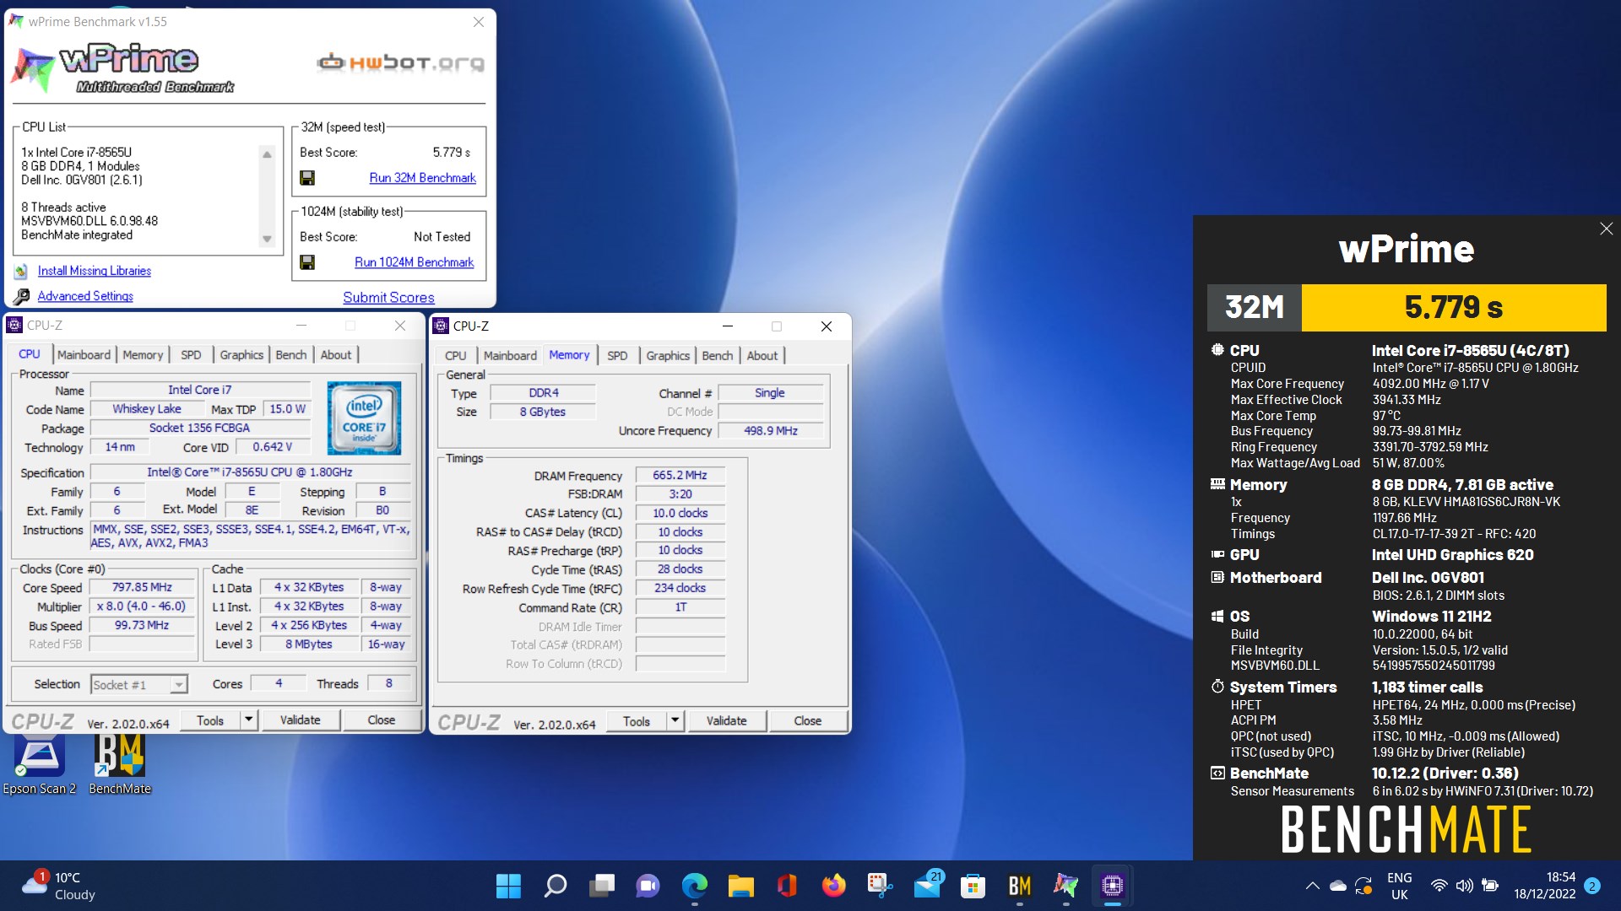1621x911 pixels.
Task: Click save icon beside Run 1024M Benchmark
Action: [307, 262]
